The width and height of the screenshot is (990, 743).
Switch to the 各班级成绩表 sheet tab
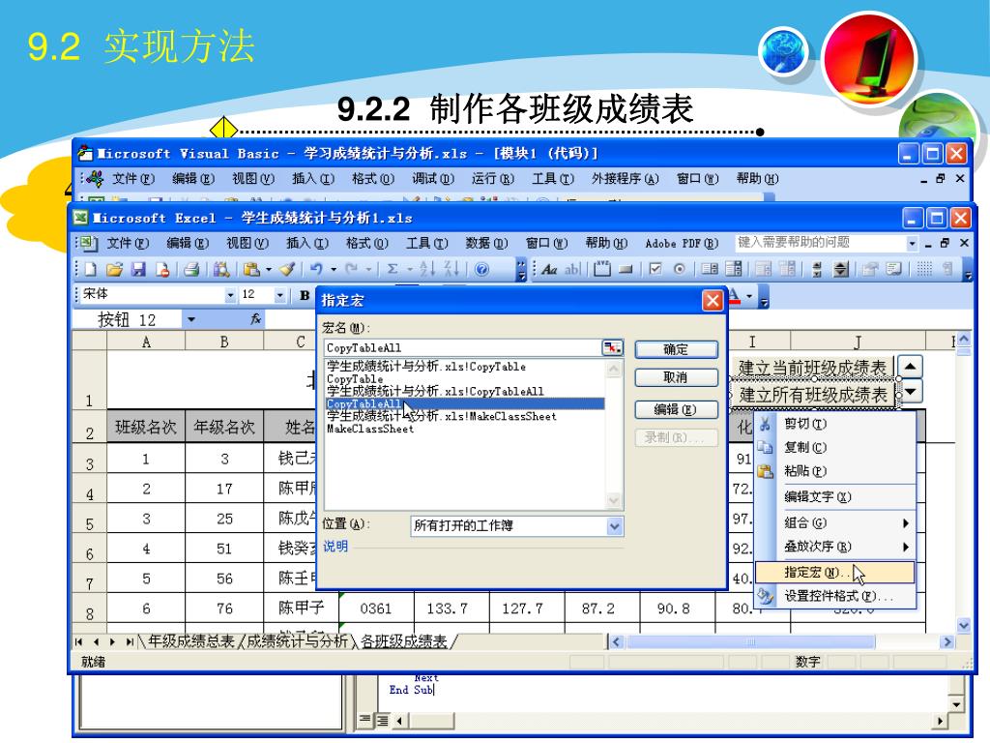point(404,642)
